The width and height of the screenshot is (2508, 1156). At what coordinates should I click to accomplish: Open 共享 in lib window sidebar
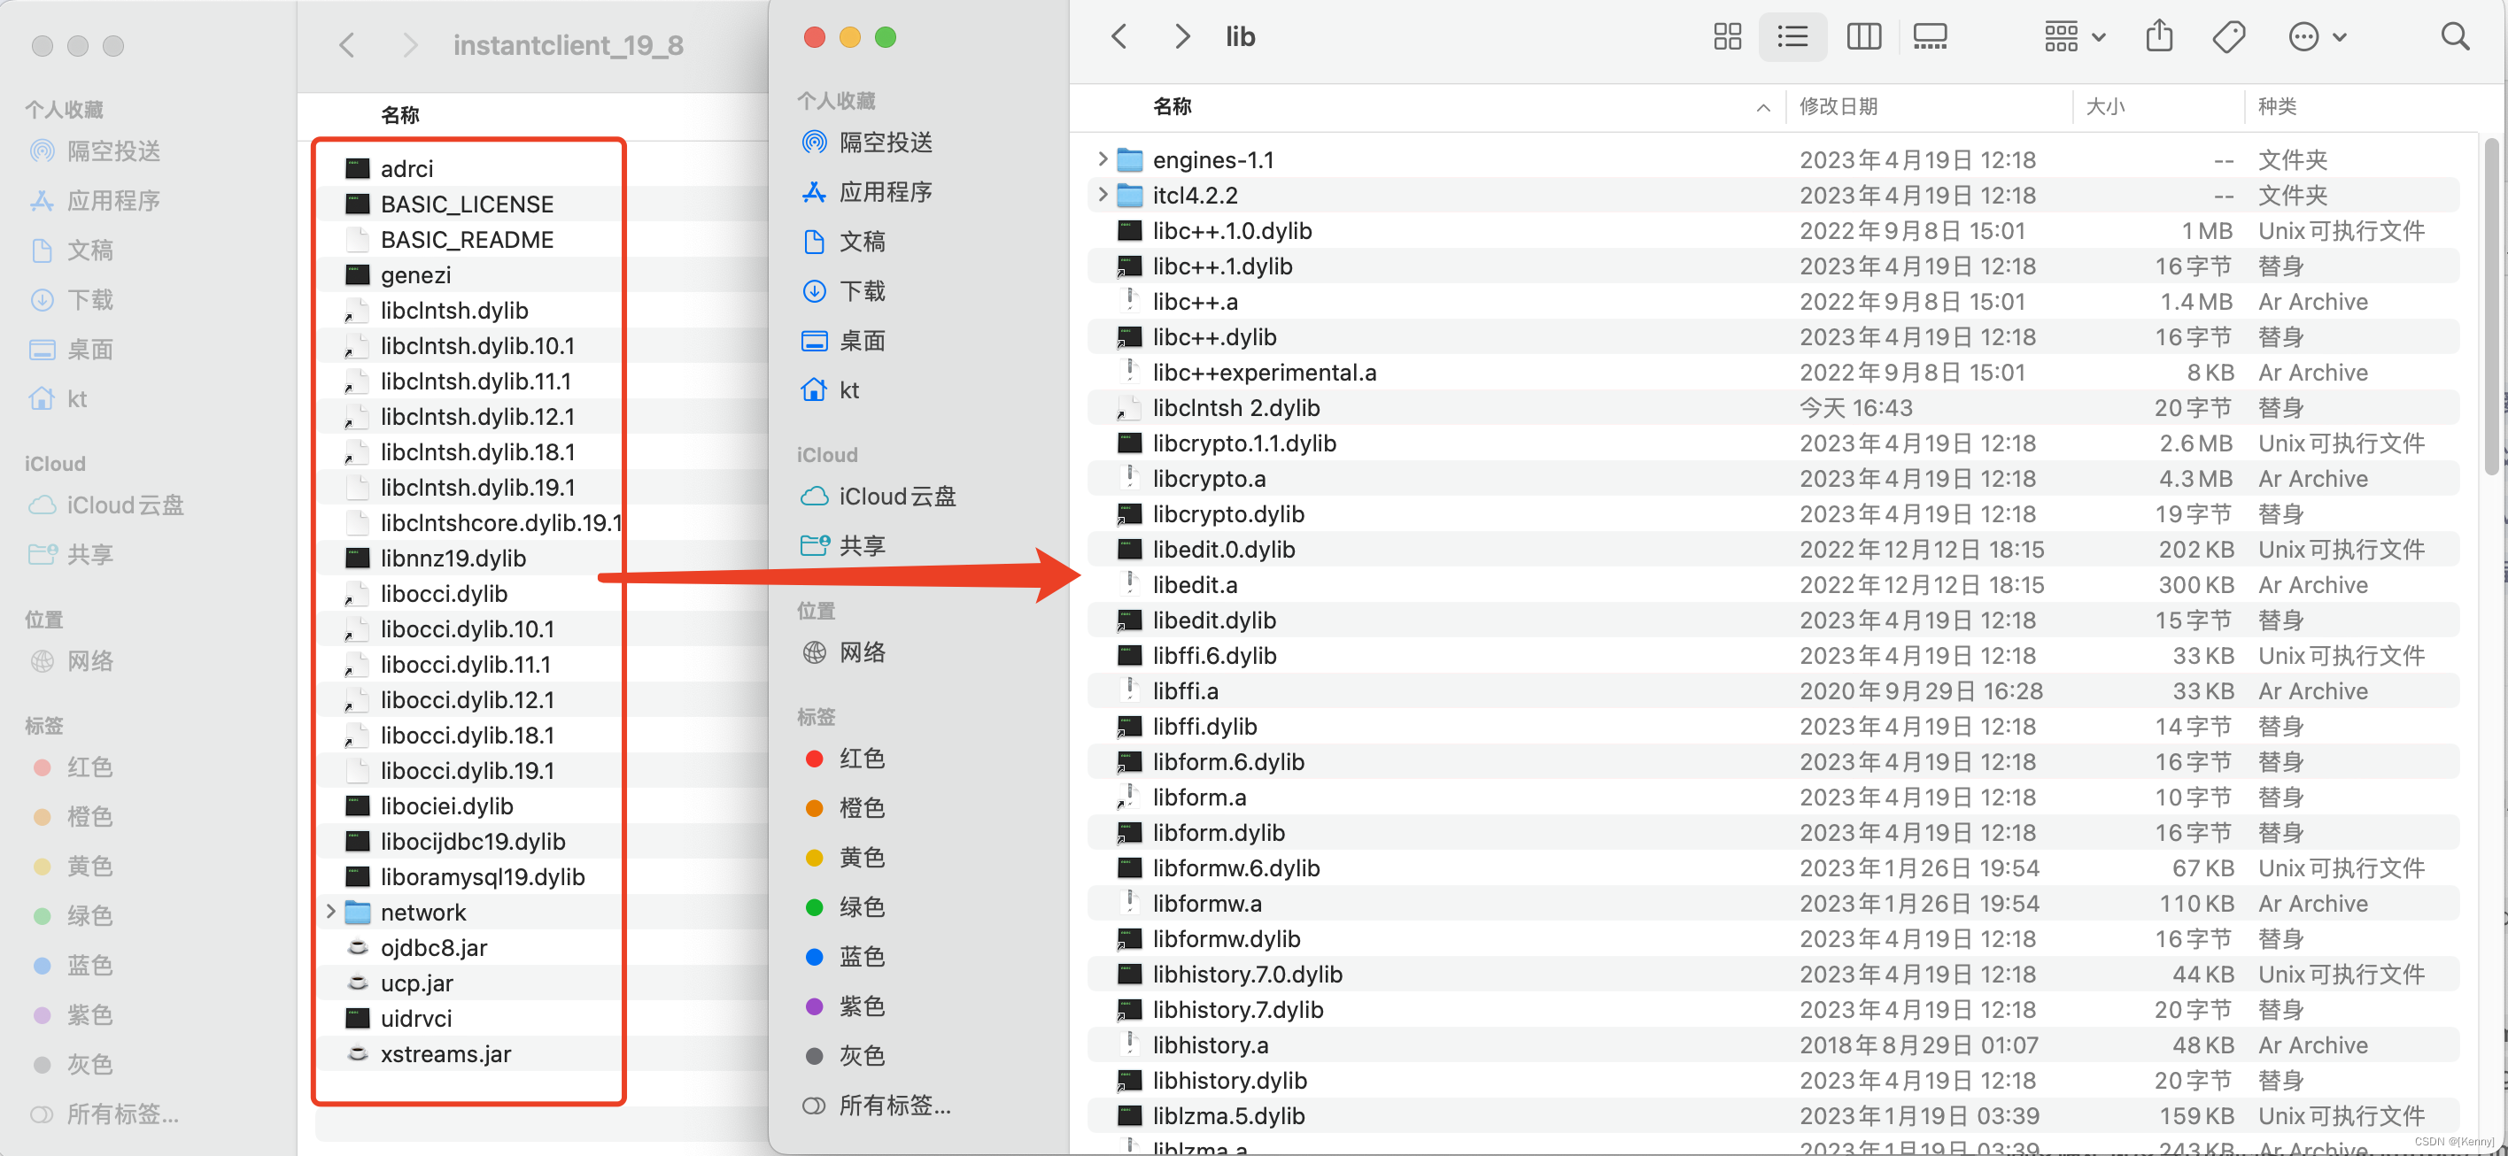(x=843, y=546)
